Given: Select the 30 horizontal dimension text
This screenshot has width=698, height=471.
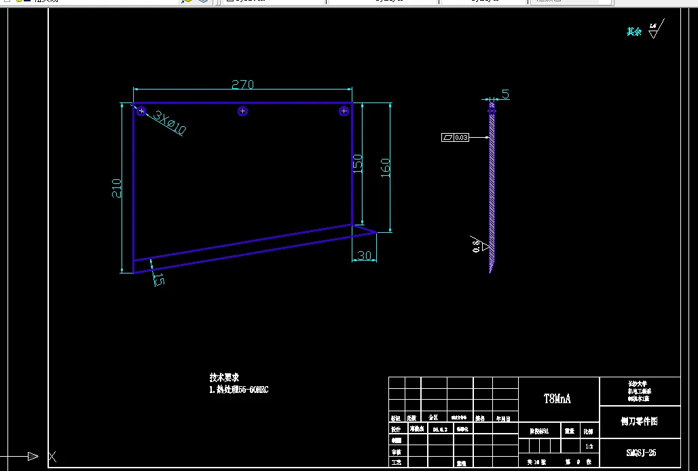Looking at the screenshot, I should click(x=364, y=255).
